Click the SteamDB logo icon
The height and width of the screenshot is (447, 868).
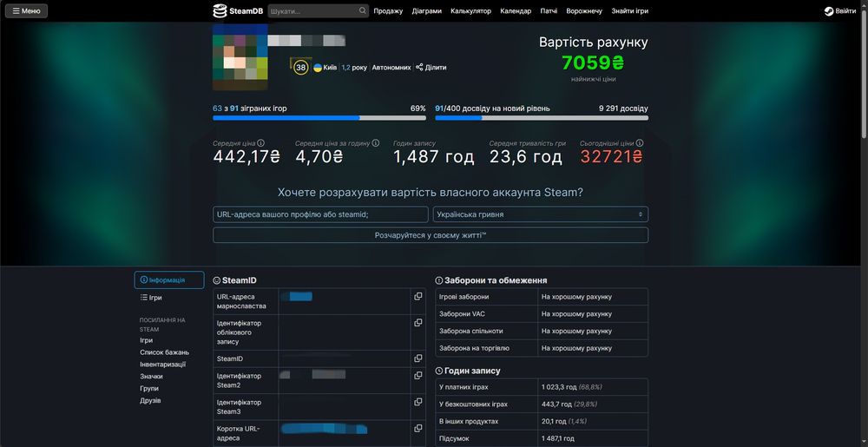point(220,11)
